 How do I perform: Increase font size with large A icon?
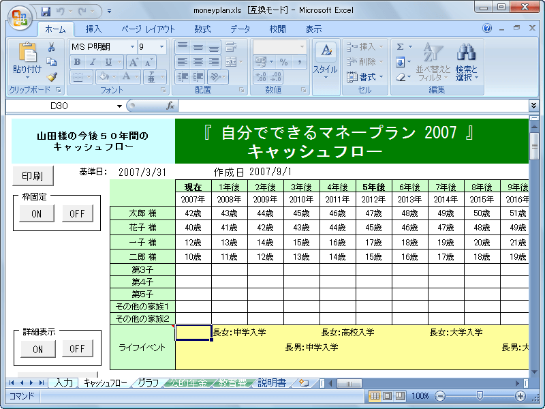134,62
